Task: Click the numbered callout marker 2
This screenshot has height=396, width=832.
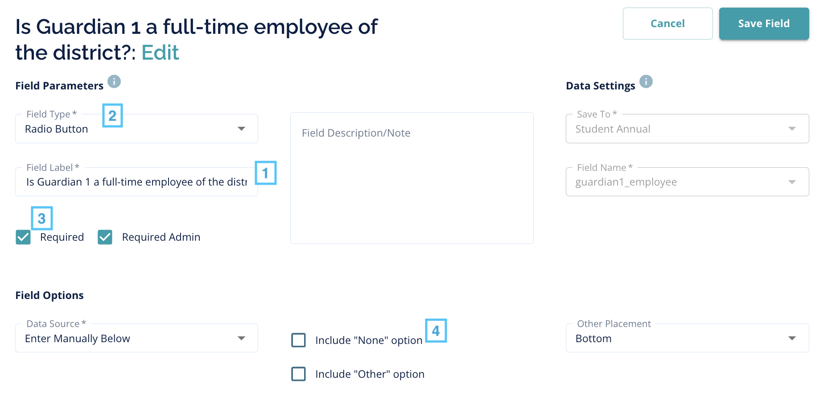Action: click(x=112, y=116)
